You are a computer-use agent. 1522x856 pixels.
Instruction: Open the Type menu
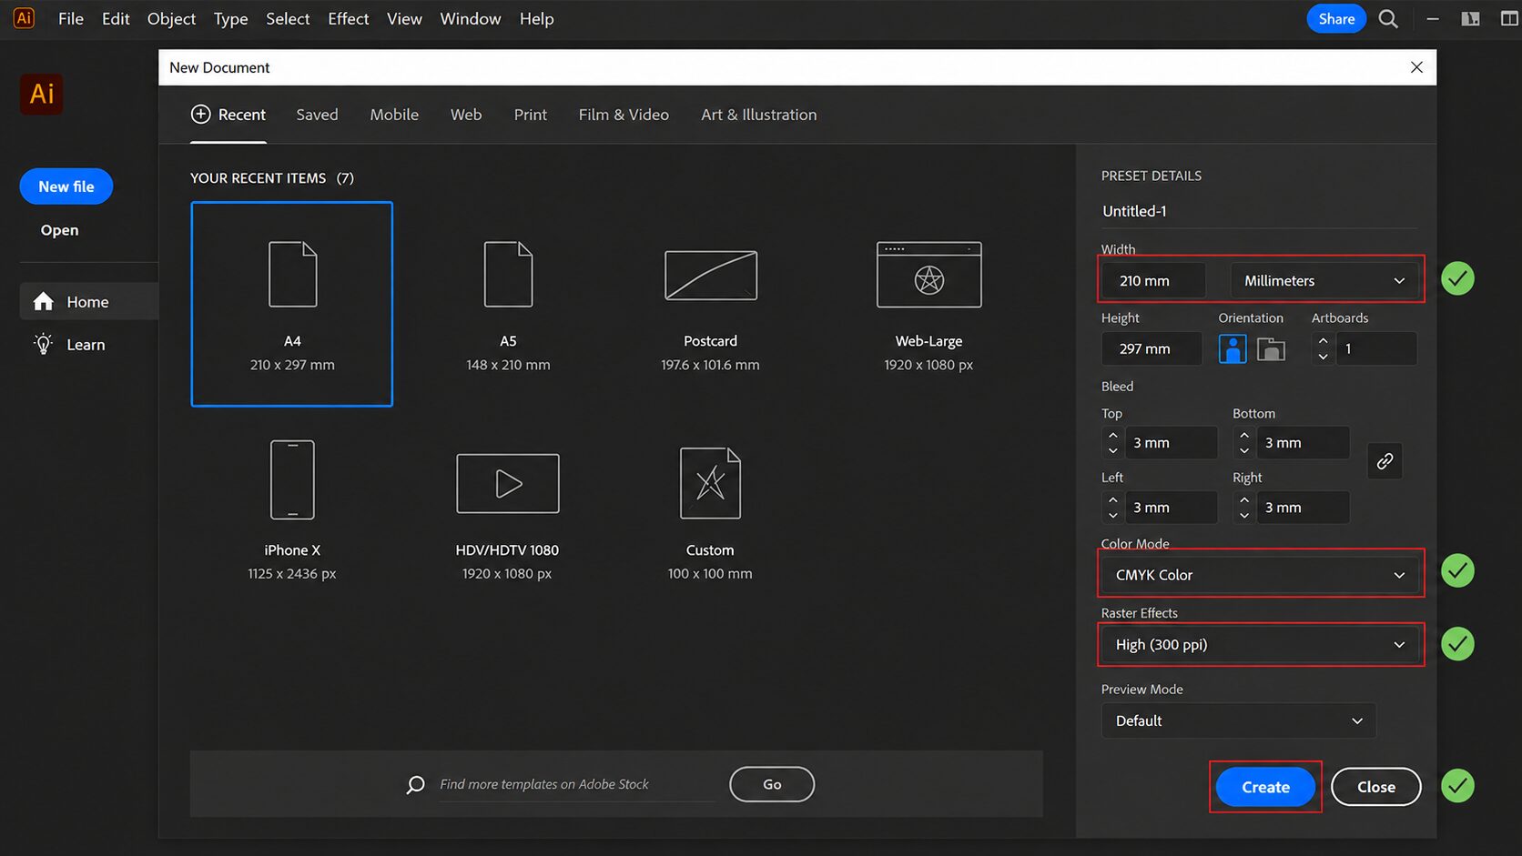click(230, 18)
